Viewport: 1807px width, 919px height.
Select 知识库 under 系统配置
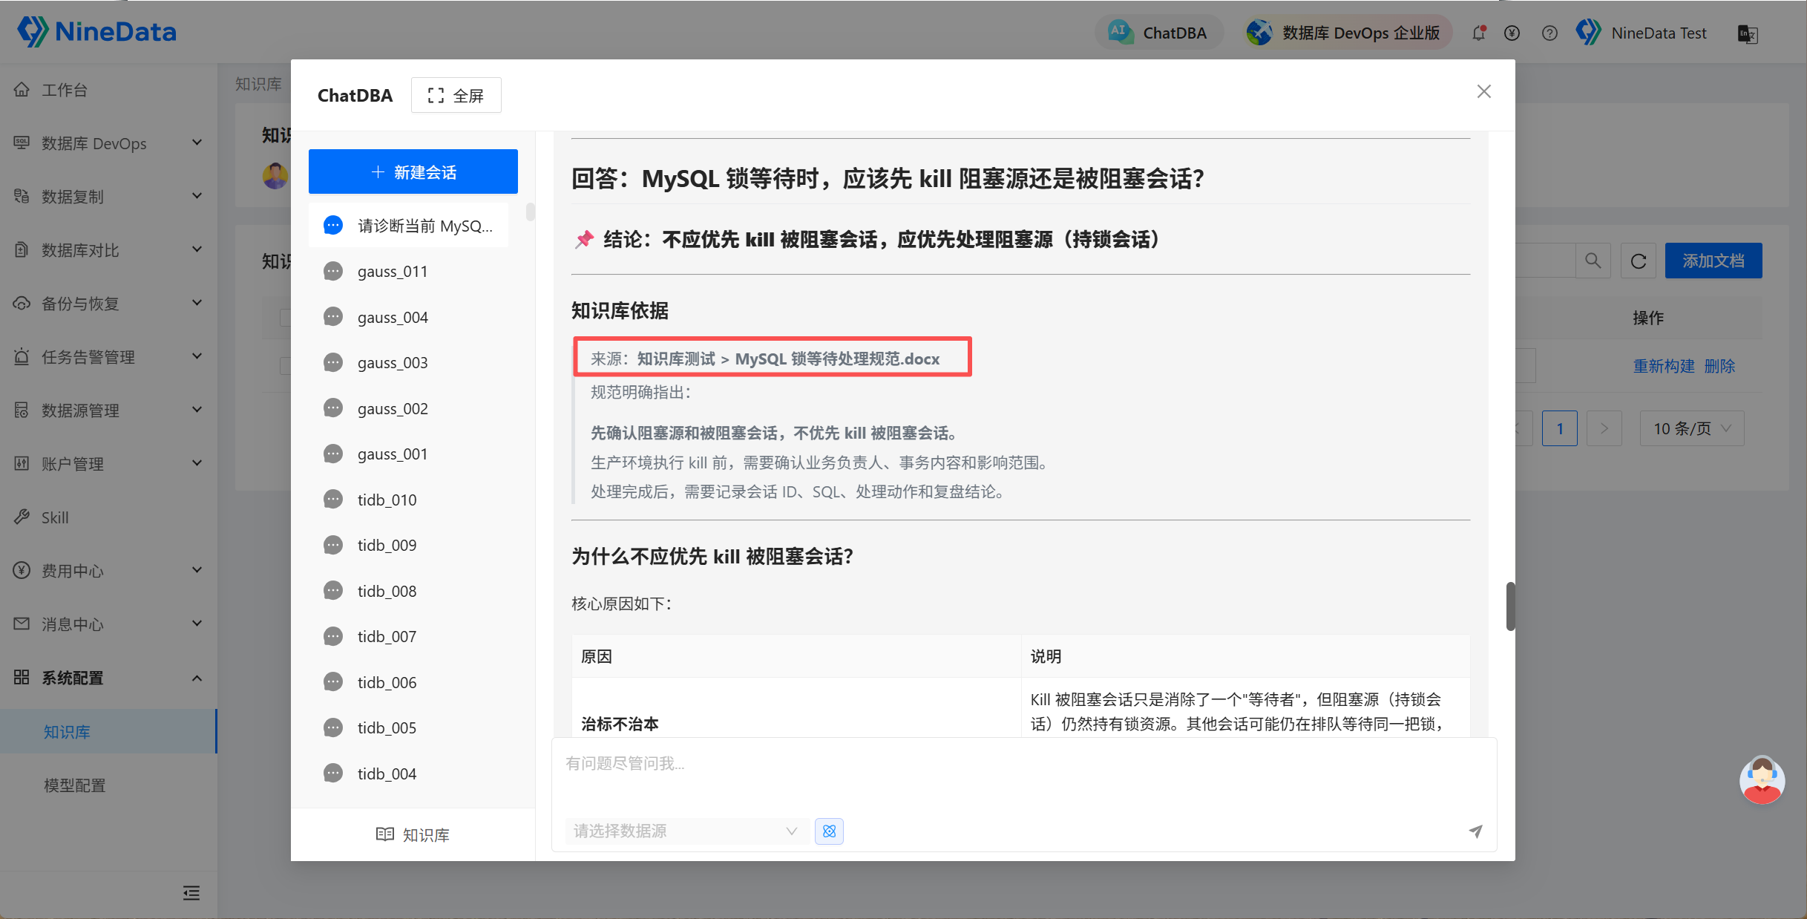point(108,732)
